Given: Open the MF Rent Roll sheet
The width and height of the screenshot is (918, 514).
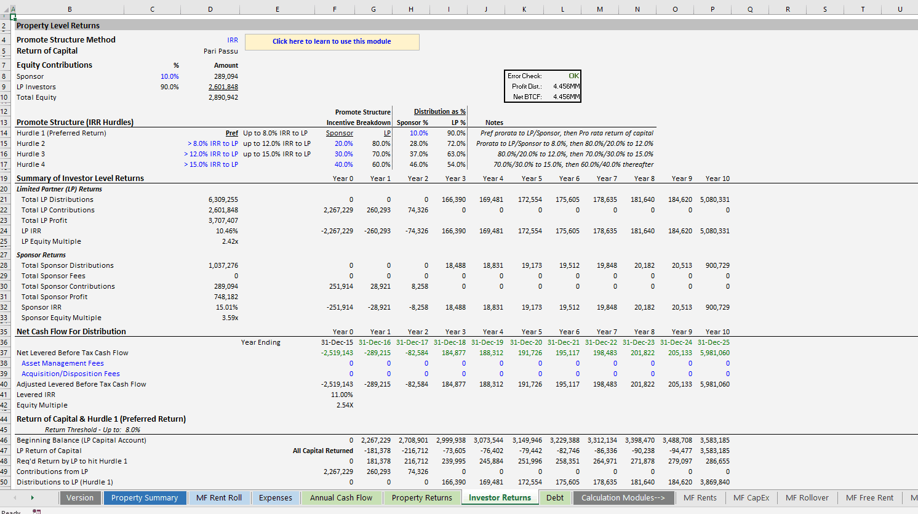Looking at the screenshot, I should point(218,497).
